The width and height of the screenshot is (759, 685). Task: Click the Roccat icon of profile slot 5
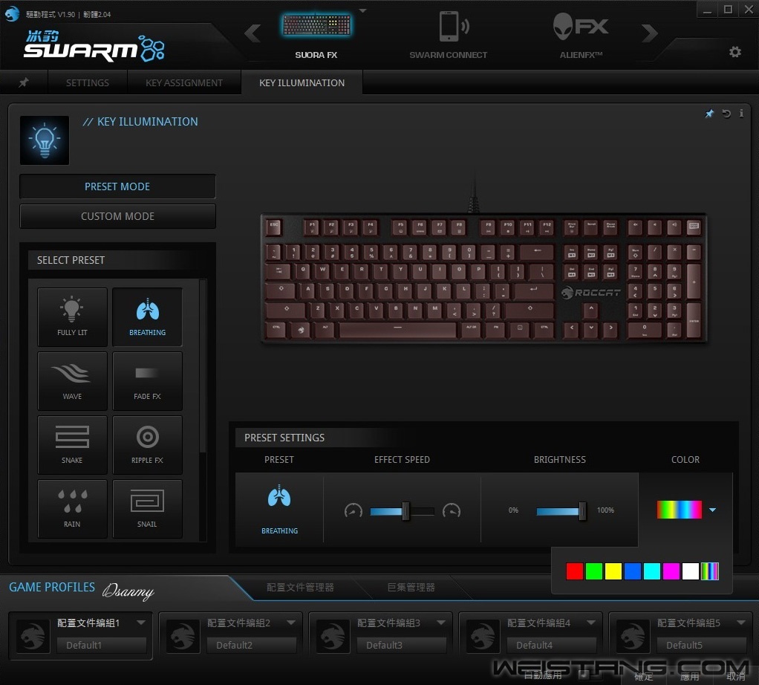tap(633, 635)
